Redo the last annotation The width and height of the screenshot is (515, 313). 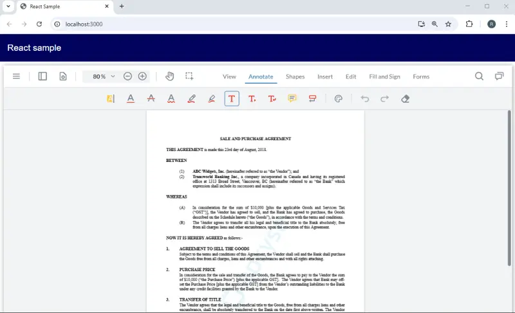[384, 98]
